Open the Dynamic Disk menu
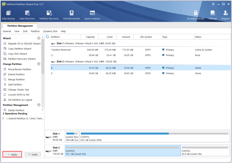The width and height of the screenshot is (232, 163). (50, 31)
